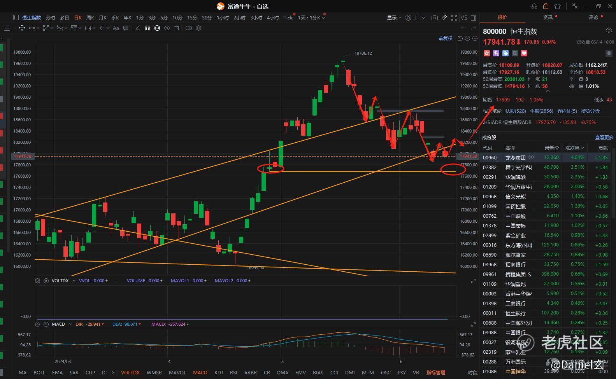
Task: Open the chart settings gear next to 显示
Action: pyautogui.click(x=408, y=17)
